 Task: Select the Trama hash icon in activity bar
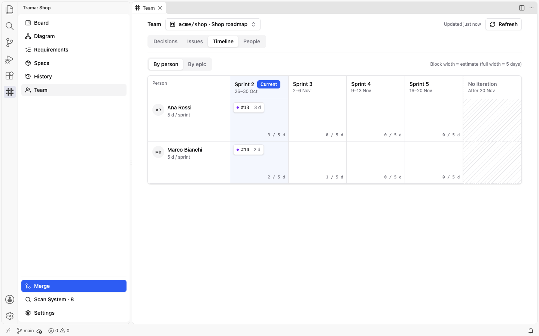pyautogui.click(x=10, y=92)
